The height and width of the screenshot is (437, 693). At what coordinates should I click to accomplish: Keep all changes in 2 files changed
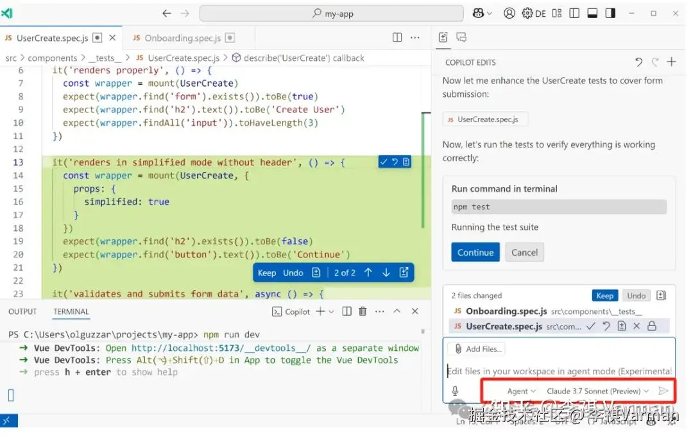(x=604, y=296)
